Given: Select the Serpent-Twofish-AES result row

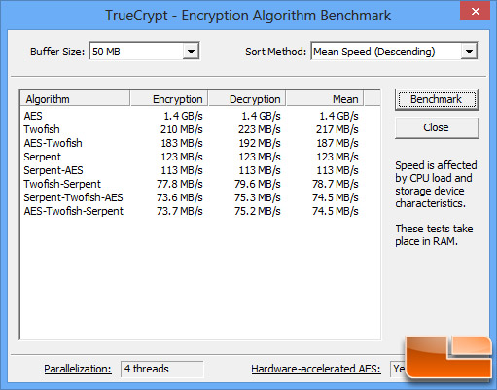Looking at the screenshot, I should click(192, 197).
